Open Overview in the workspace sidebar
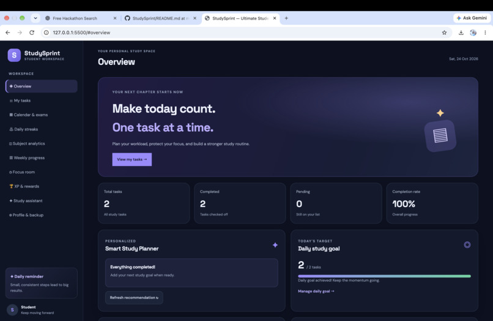493x321 pixels. pos(42,86)
